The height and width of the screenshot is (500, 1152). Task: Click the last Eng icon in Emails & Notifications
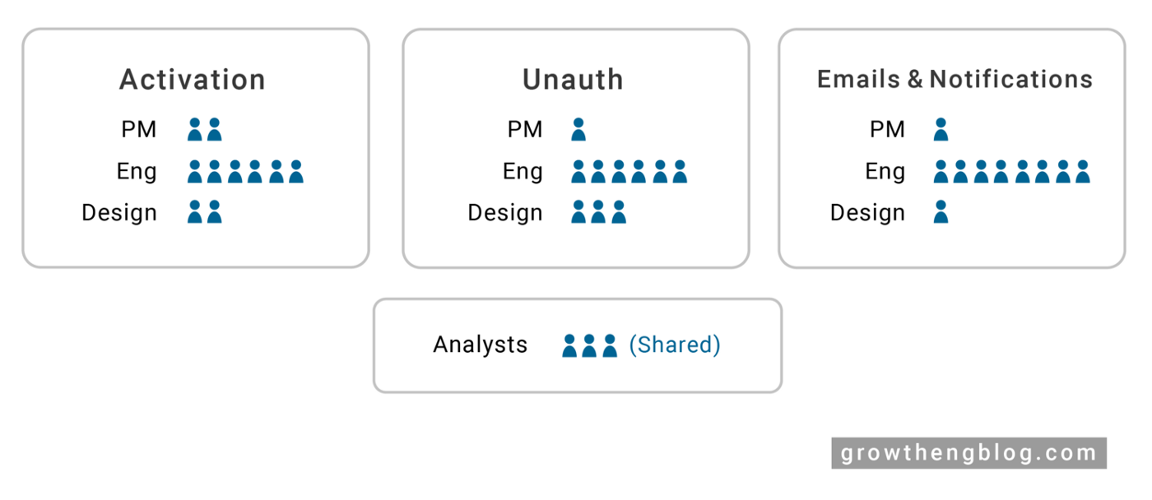pos(1083,172)
